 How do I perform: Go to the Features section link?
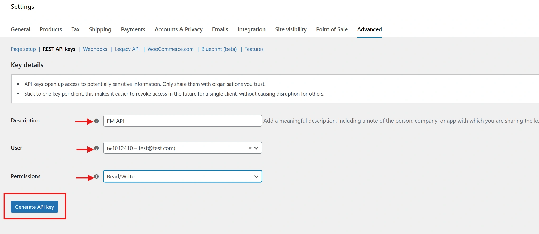click(x=254, y=49)
